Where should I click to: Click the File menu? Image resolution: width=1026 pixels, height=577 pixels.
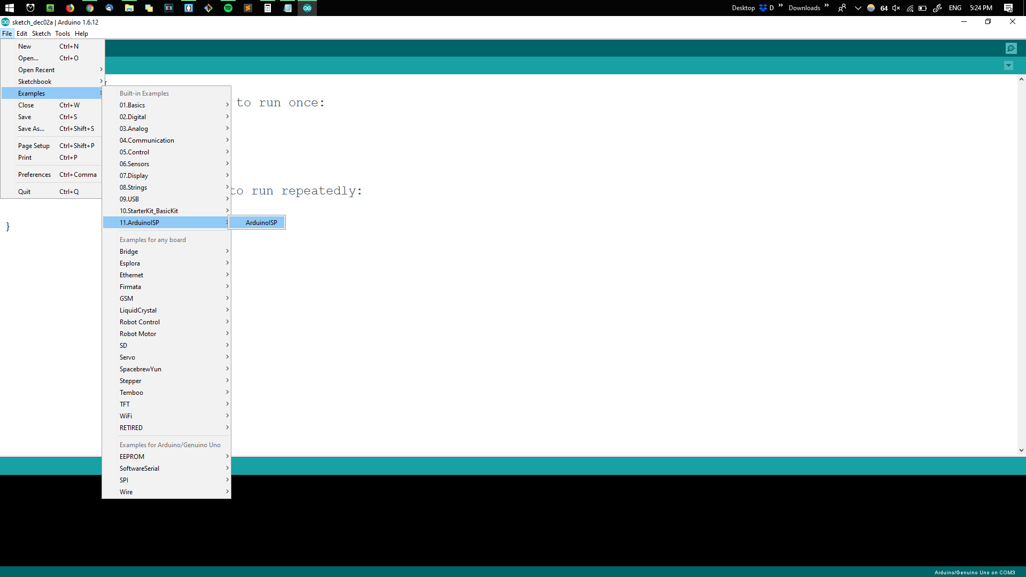(x=7, y=34)
